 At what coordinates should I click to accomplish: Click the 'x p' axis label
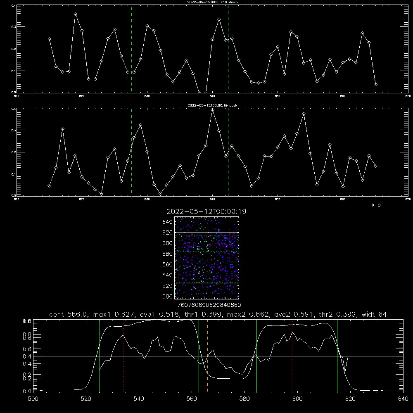click(376, 205)
